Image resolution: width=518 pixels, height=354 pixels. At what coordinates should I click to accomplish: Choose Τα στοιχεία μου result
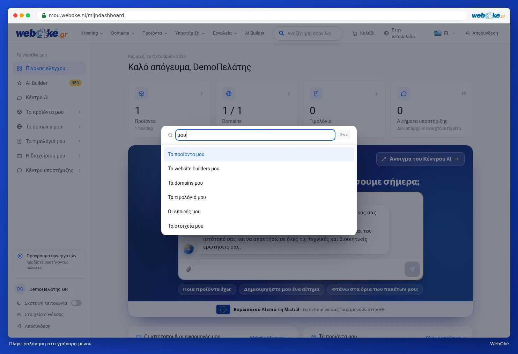click(x=259, y=226)
